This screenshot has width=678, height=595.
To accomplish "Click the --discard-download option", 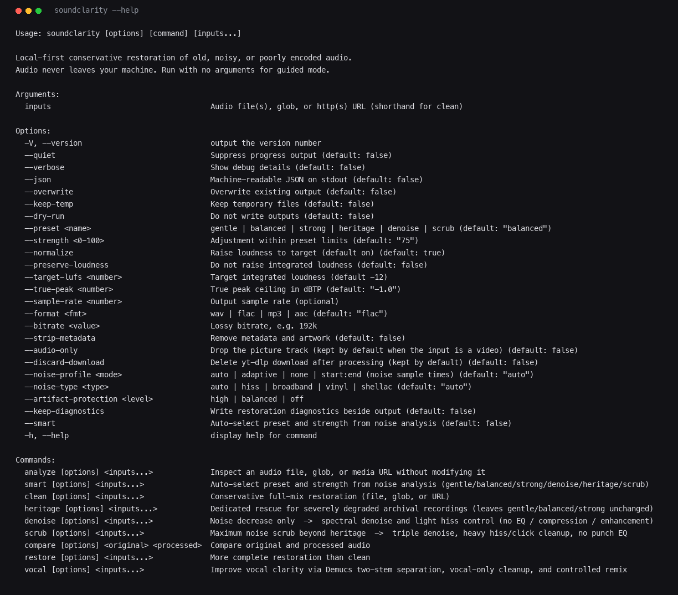I will [64, 362].
